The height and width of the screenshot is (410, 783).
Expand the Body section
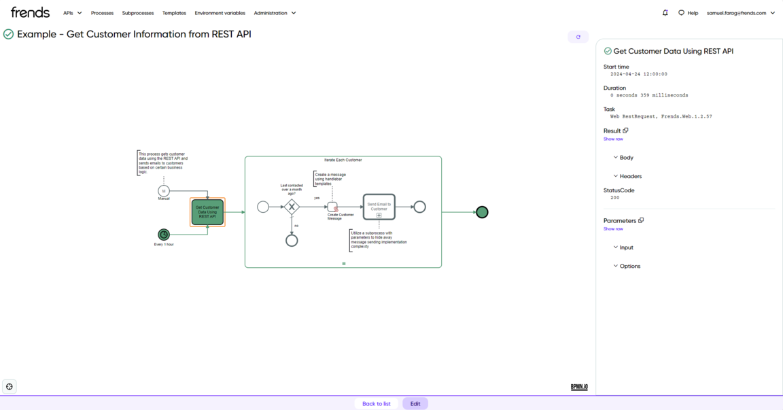(623, 157)
